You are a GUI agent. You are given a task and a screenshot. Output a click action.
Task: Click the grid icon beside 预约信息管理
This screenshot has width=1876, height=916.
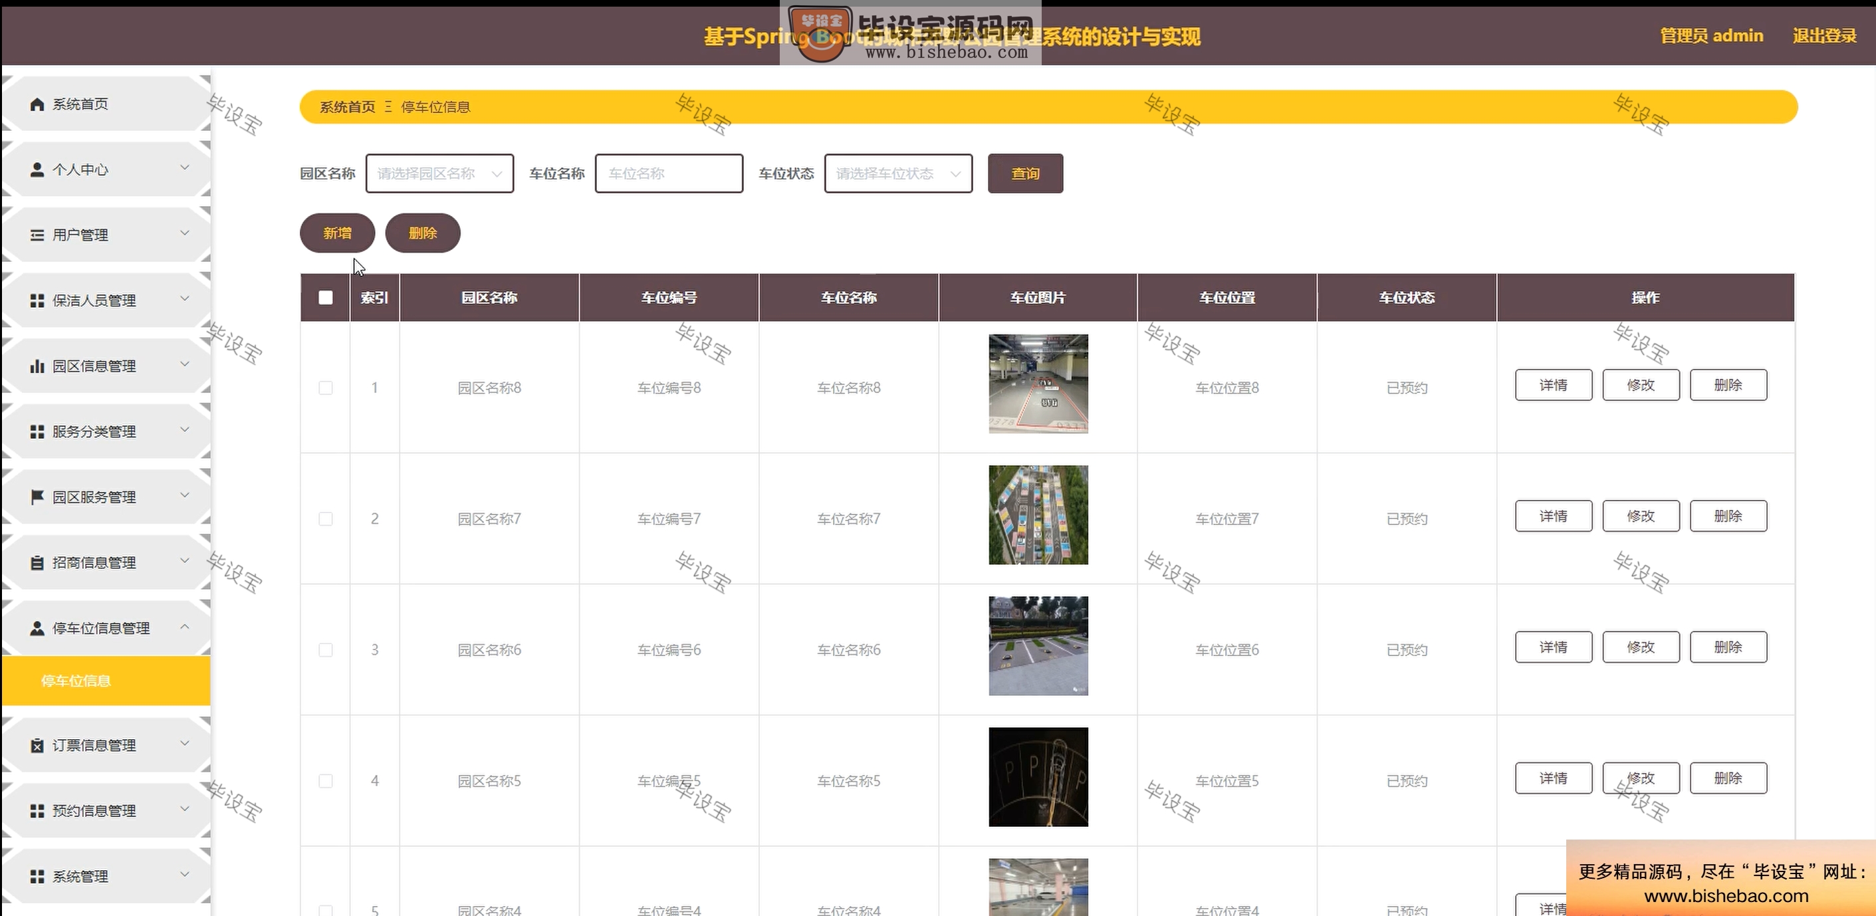(x=37, y=811)
